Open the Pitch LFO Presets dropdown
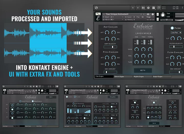The image size is (184, 134). click(114, 115)
